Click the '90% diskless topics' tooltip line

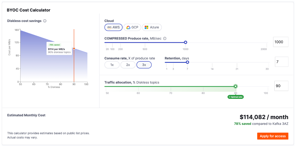tap(59, 52)
